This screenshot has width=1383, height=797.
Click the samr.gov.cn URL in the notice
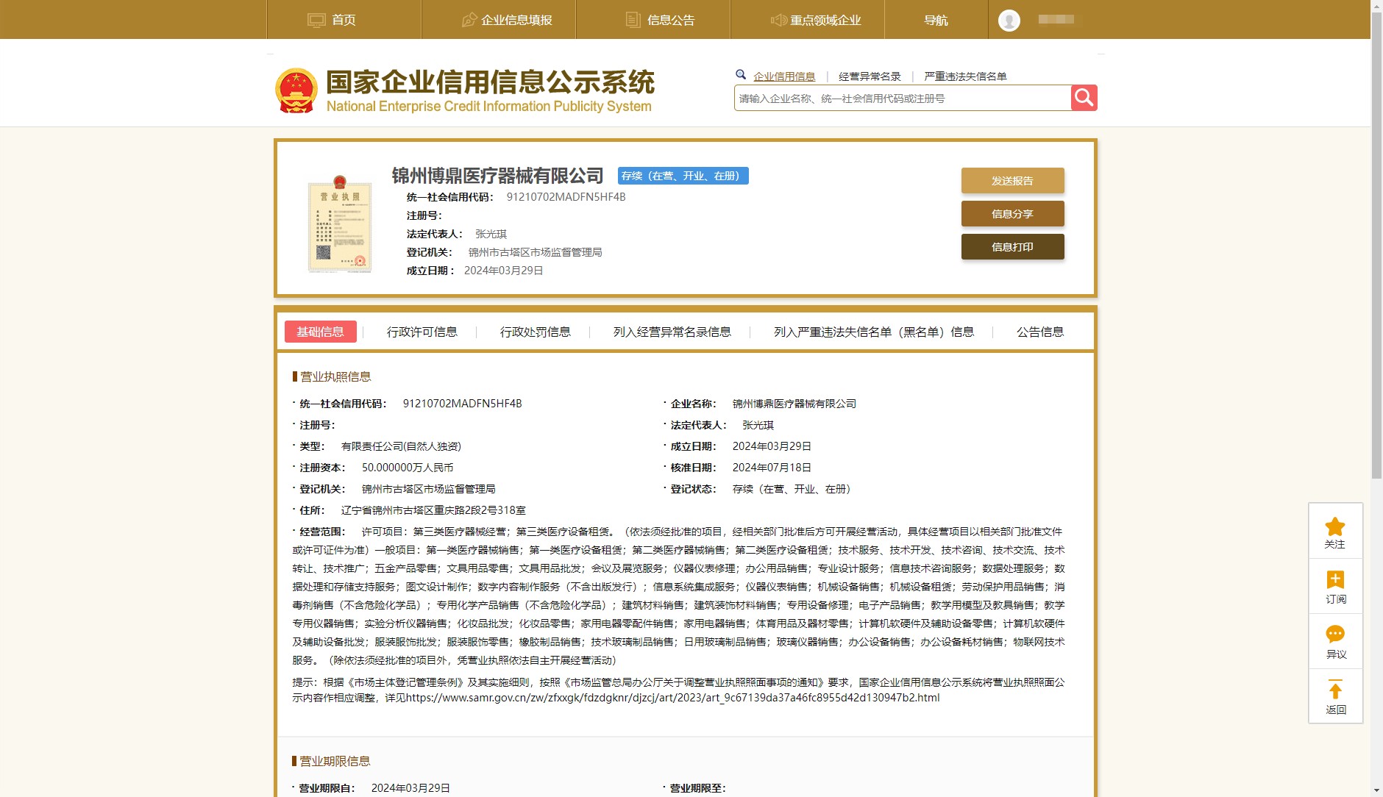coord(672,698)
